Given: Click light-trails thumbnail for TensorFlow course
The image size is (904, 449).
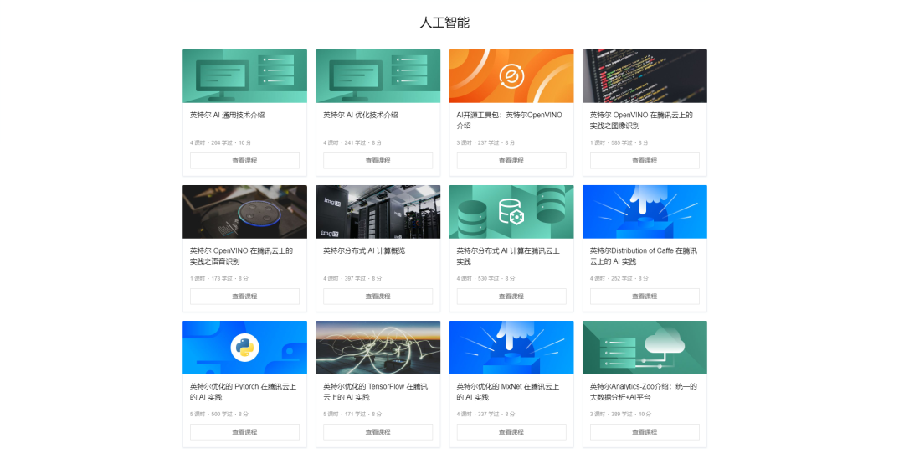Looking at the screenshot, I should tap(378, 348).
